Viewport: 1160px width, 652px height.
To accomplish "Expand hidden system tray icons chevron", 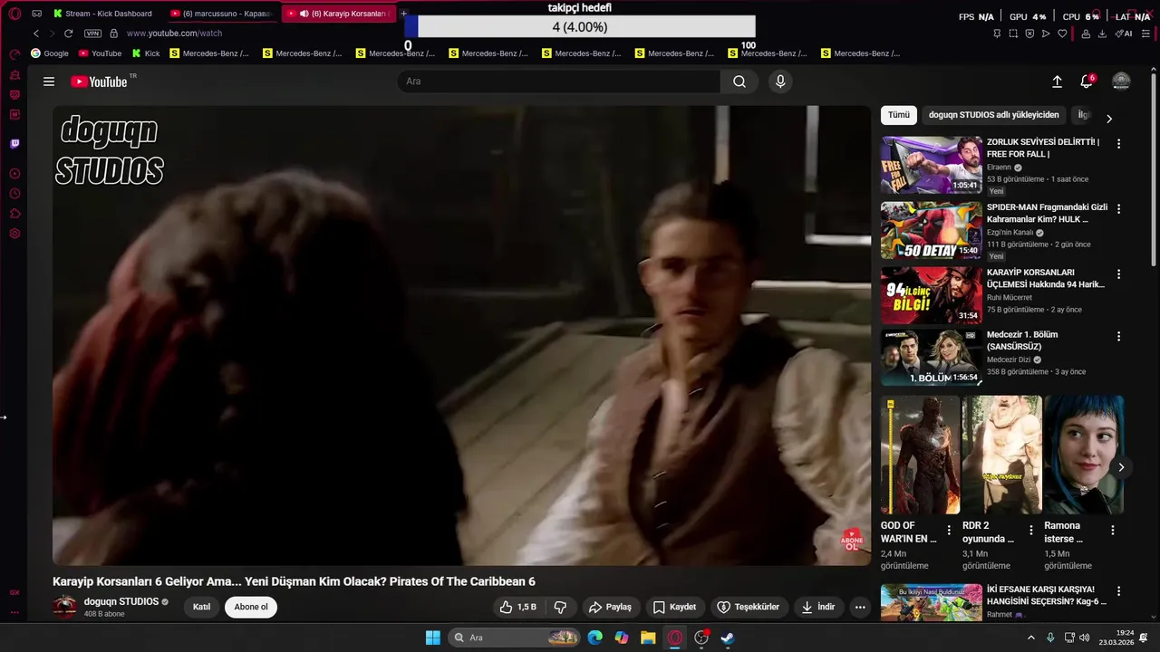I will pos(1030,638).
